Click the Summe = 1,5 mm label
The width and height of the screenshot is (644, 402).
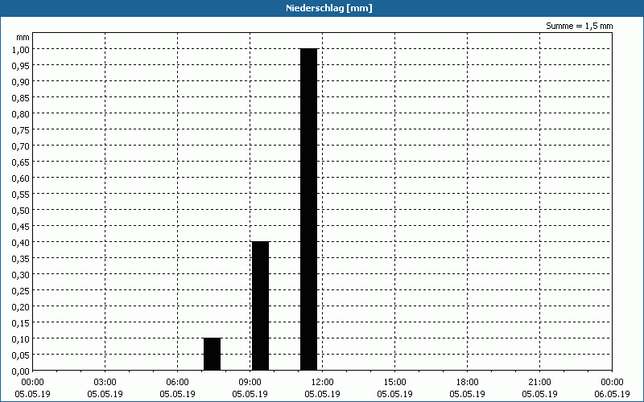579,27
